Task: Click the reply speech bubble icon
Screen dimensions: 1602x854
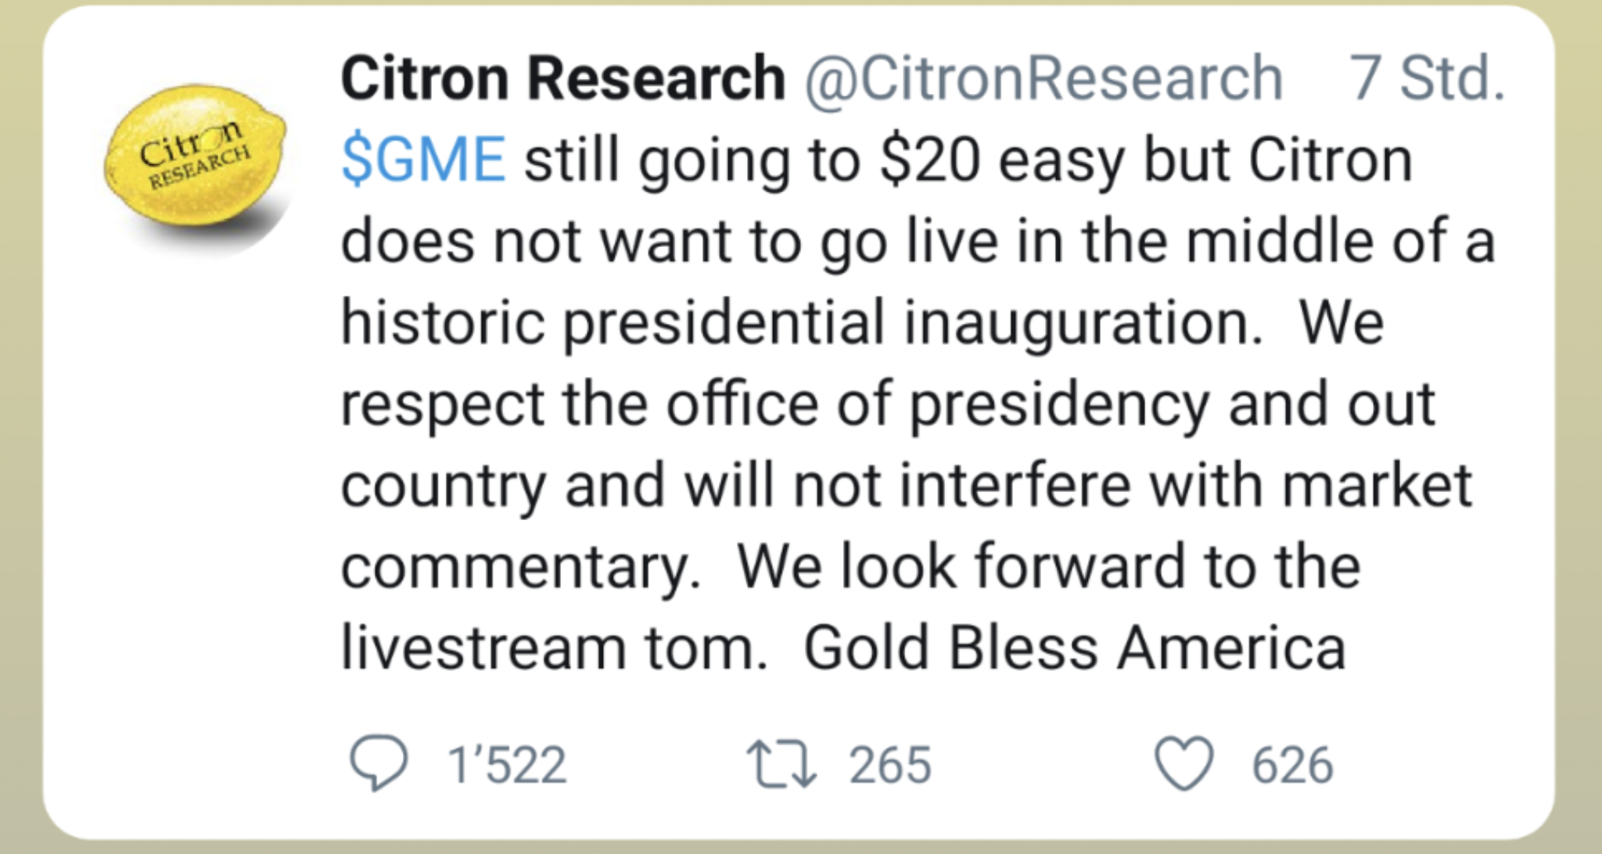Action: (x=379, y=763)
